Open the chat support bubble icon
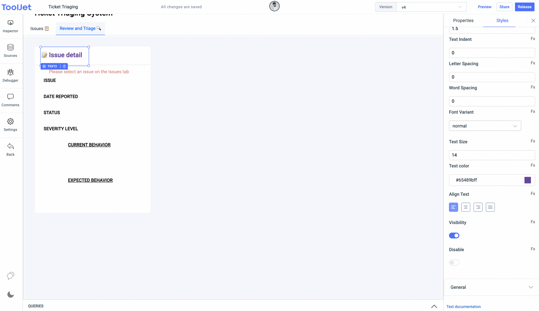 (x=11, y=275)
